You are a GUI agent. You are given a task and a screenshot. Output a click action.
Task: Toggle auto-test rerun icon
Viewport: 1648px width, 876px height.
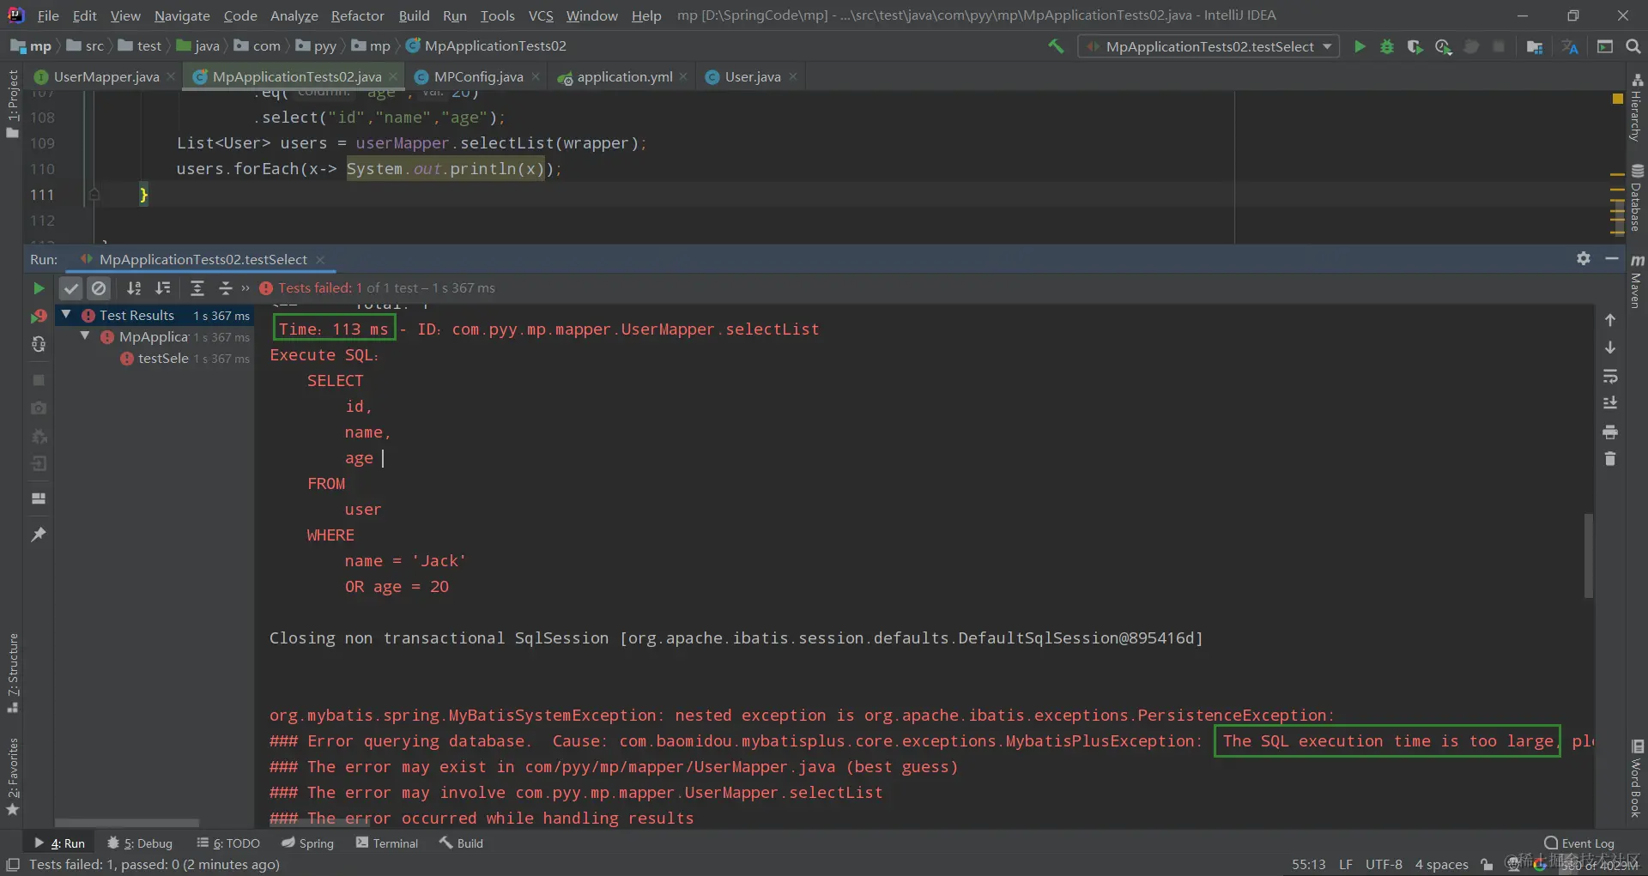[39, 344]
